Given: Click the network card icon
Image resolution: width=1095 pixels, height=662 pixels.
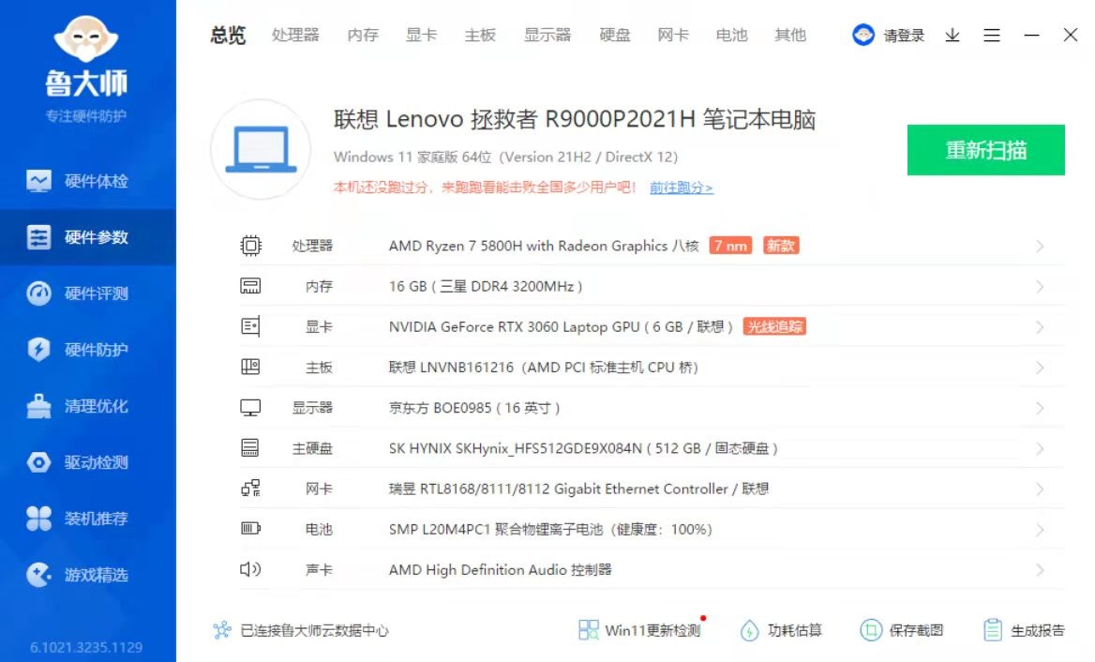Looking at the screenshot, I should (250, 489).
